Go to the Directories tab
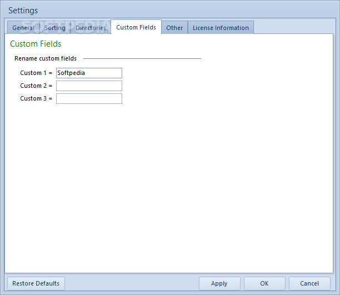The width and height of the screenshot is (340, 295). click(x=91, y=28)
